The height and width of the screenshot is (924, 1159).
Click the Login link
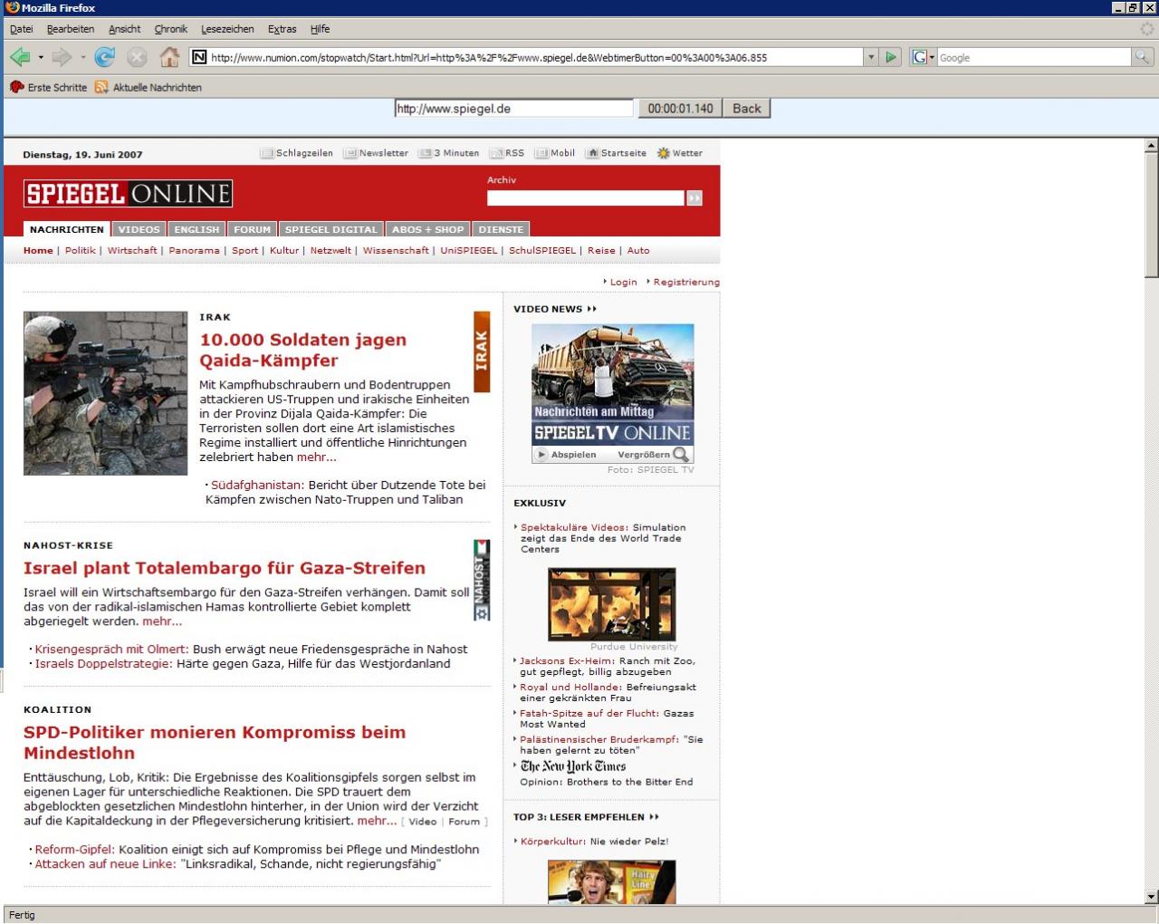[x=623, y=282]
